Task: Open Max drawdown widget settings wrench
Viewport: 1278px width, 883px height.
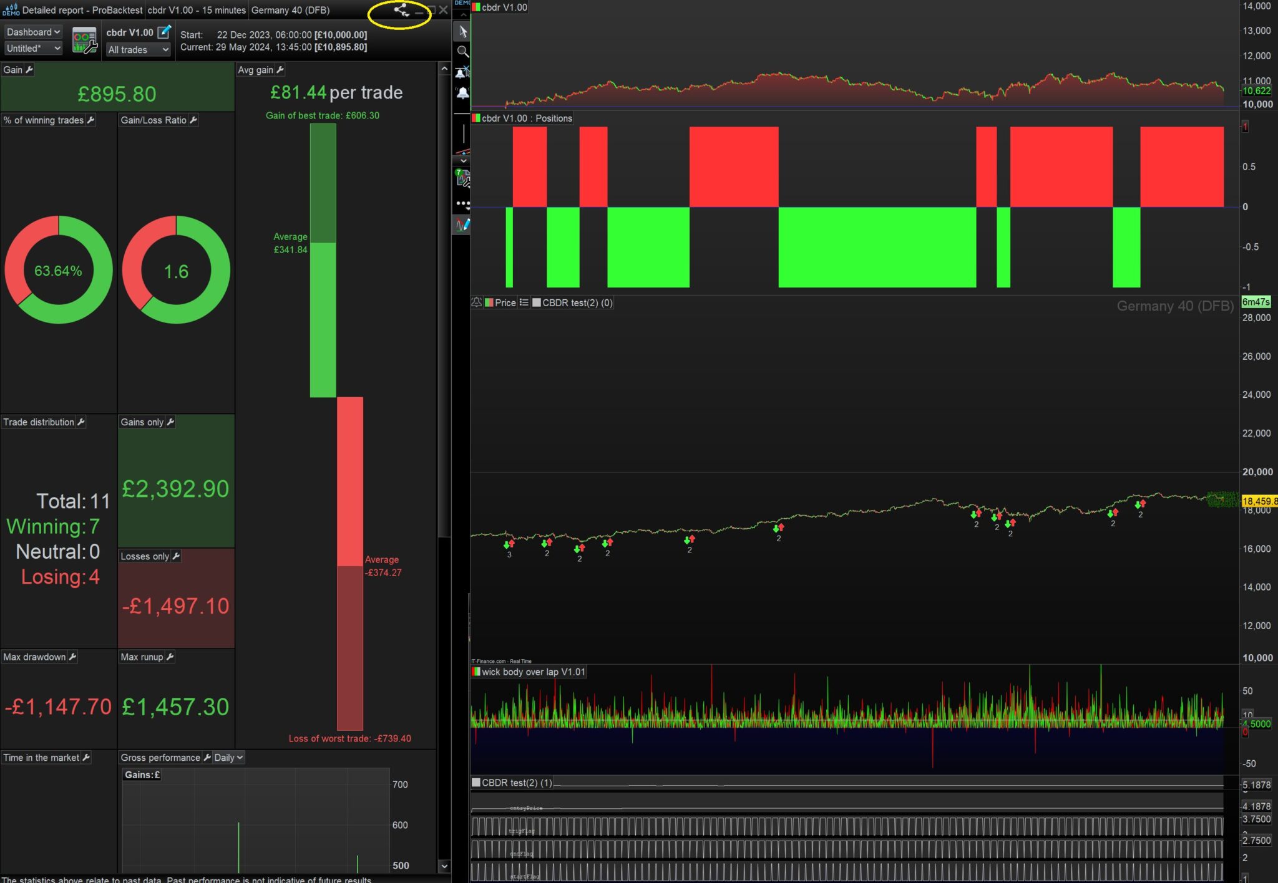Action: 72,657
